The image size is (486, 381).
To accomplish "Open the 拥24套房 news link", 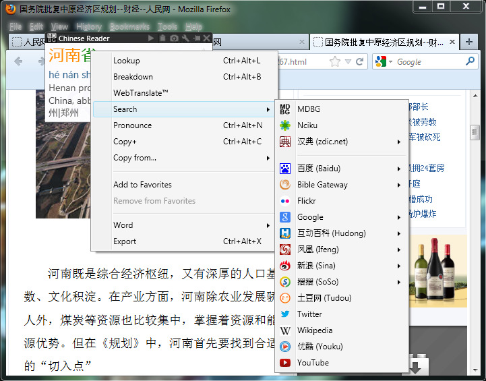I will [427, 168].
